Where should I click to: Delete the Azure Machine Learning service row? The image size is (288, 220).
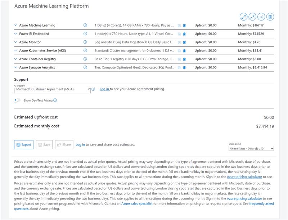click(184, 26)
